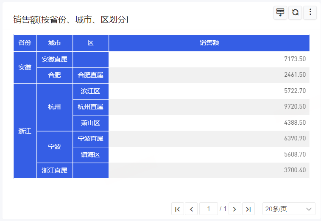
Task: Click the 滨江区 district cell
Action: pyautogui.click(x=91, y=91)
